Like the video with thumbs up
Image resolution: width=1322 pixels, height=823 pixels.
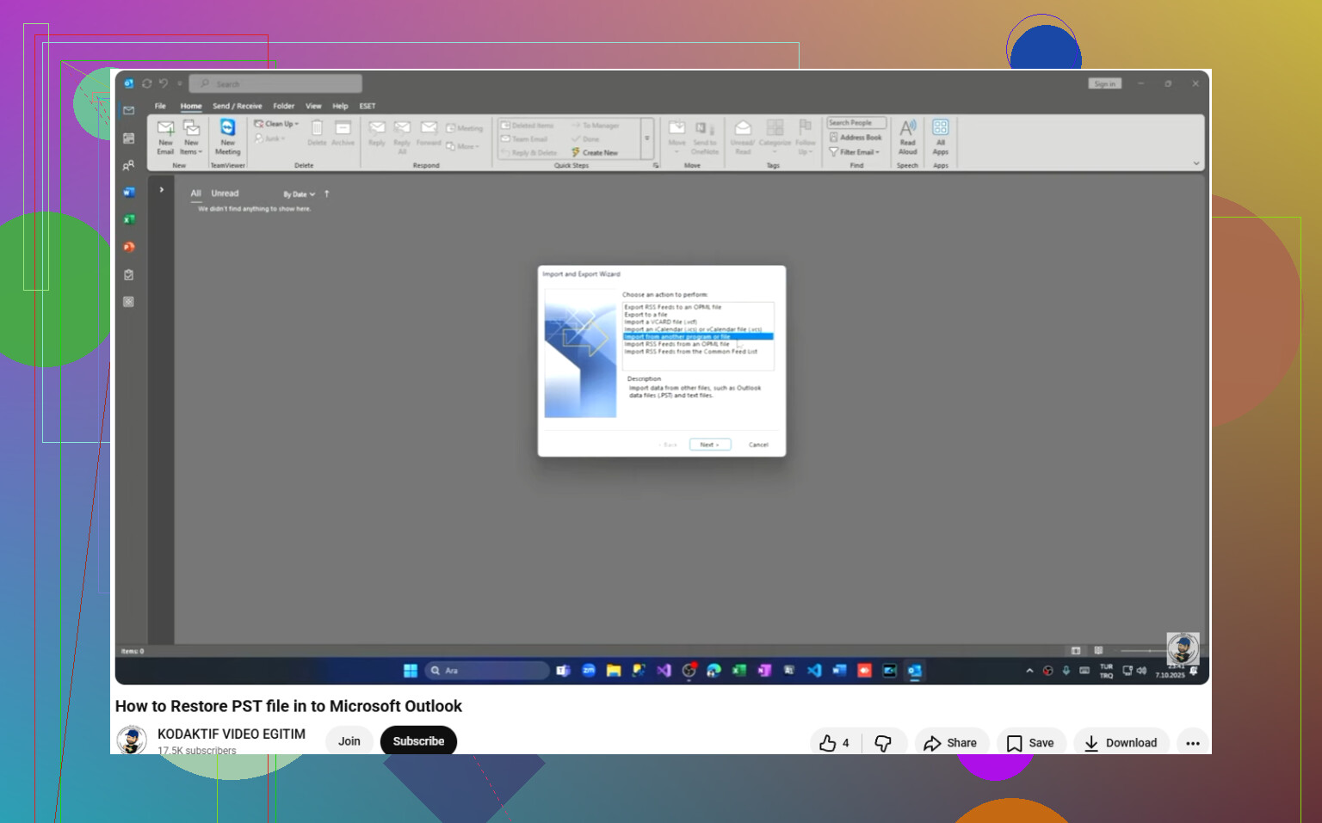coord(835,743)
